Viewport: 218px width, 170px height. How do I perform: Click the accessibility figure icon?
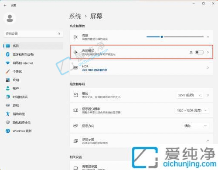click(8, 114)
